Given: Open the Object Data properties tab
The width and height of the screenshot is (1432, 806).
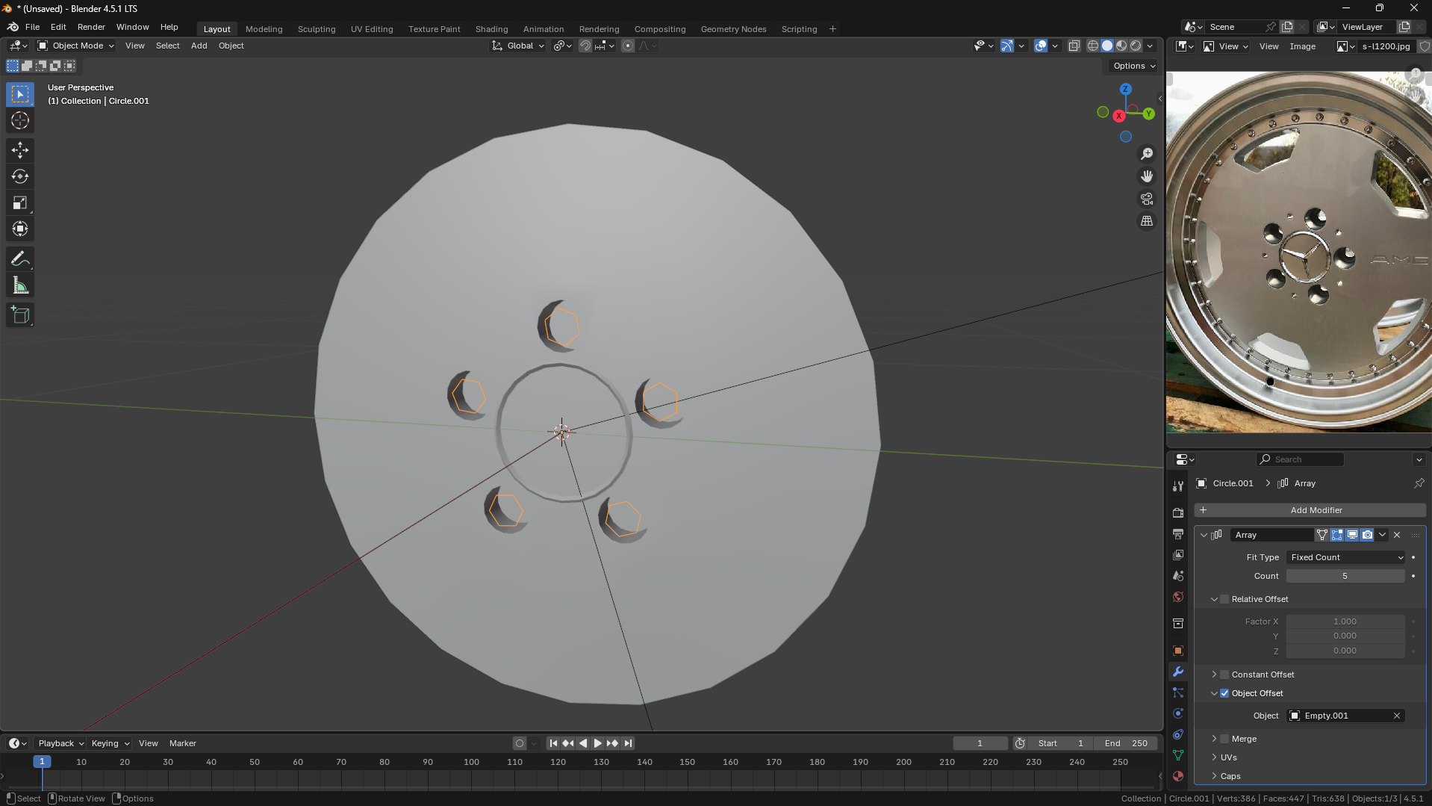Looking at the screenshot, I should click(1178, 755).
